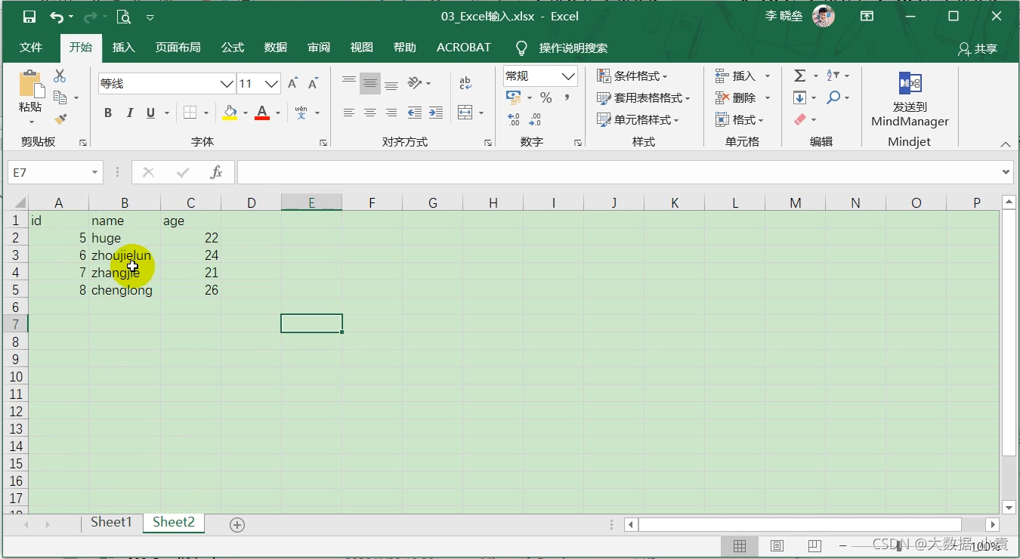Toggle Center horizontal alignment
Image resolution: width=1020 pixels, height=559 pixels.
coord(369,113)
